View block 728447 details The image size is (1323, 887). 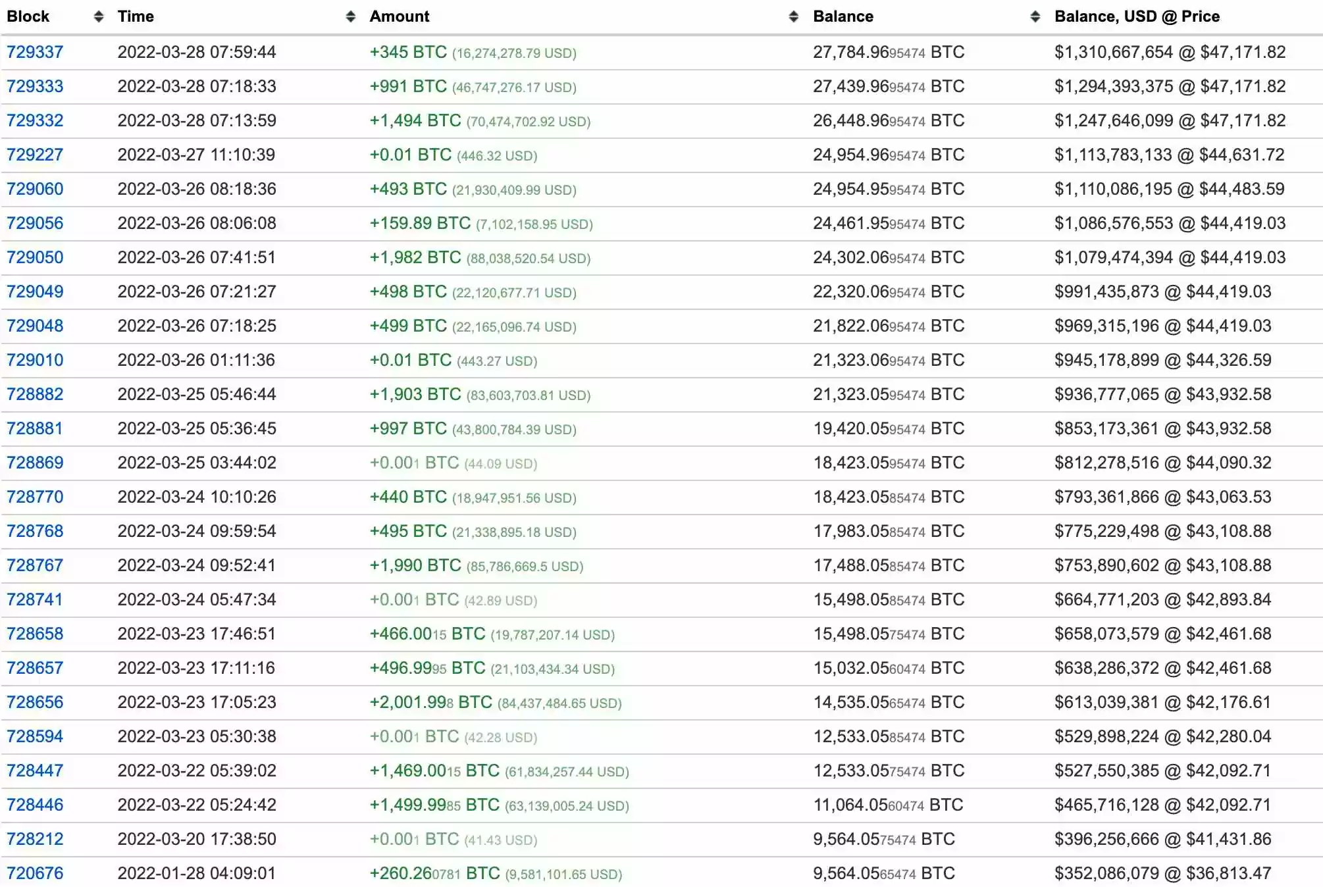[x=35, y=771]
